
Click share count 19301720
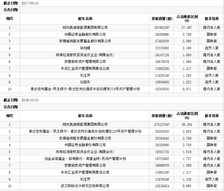point(162,152)
